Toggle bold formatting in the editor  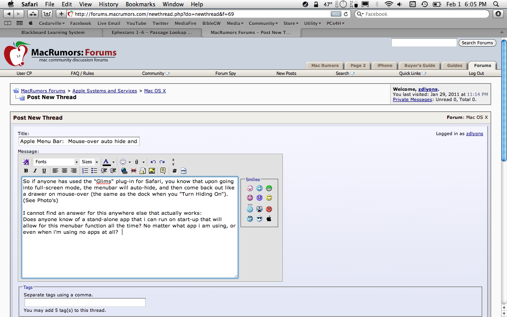(26, 171)
